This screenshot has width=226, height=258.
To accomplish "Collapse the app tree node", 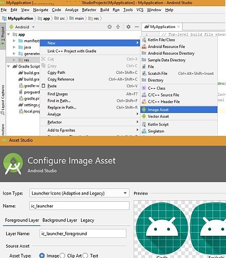I will coord(8,35).
